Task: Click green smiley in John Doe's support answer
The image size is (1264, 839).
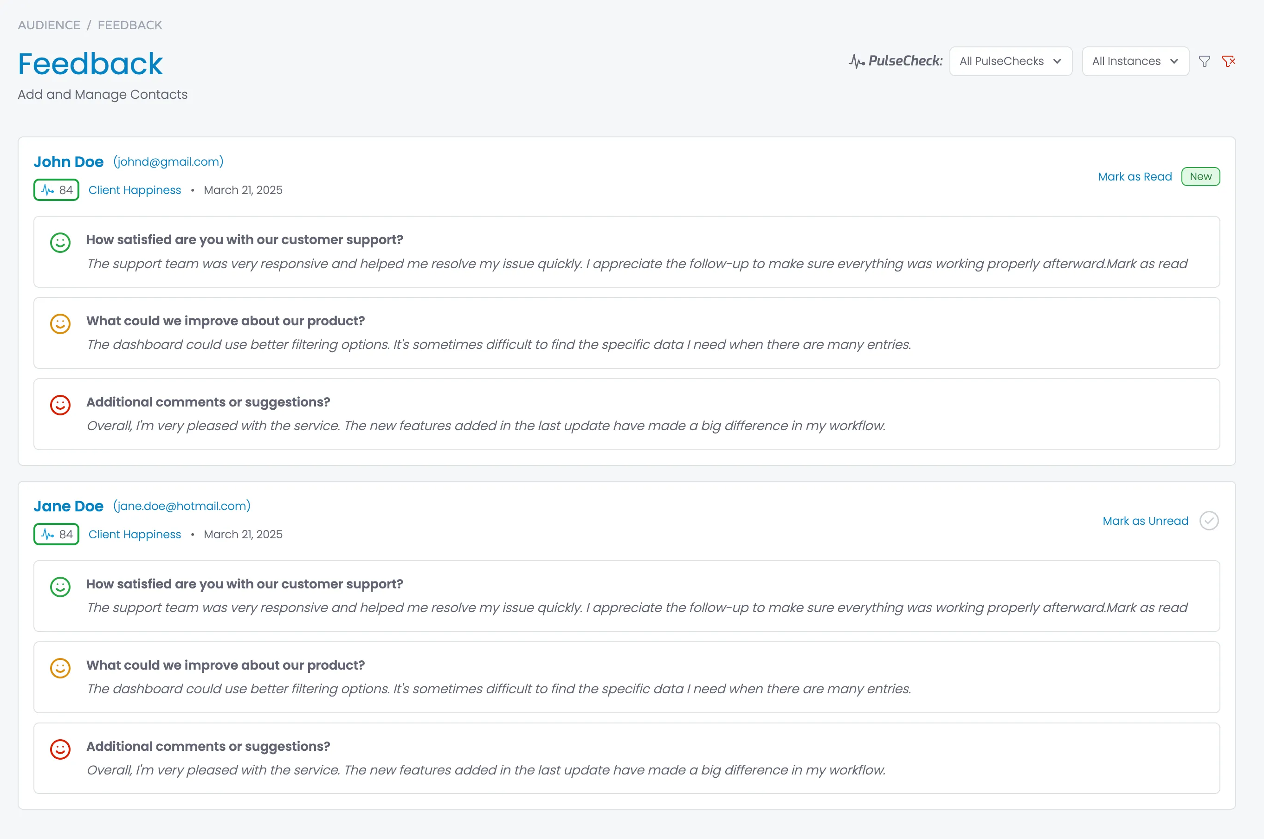Action: coord(60,242)
